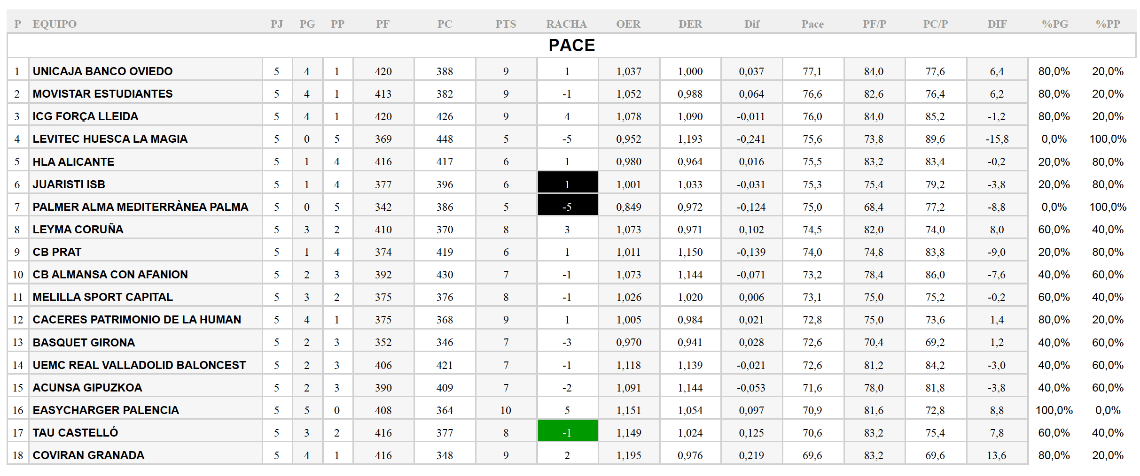1140x476 pixels.
Task: Sort by the Pace column header
Action: click(812, 24)
